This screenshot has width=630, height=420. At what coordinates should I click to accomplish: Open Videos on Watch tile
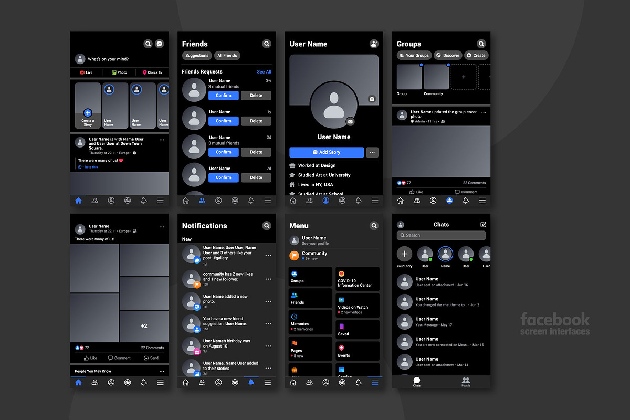[358, 306]
